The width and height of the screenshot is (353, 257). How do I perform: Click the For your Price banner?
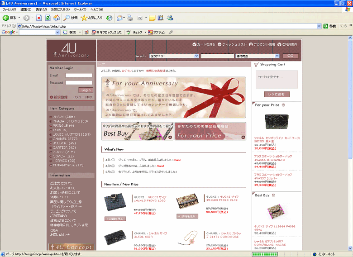pos(210,131)
